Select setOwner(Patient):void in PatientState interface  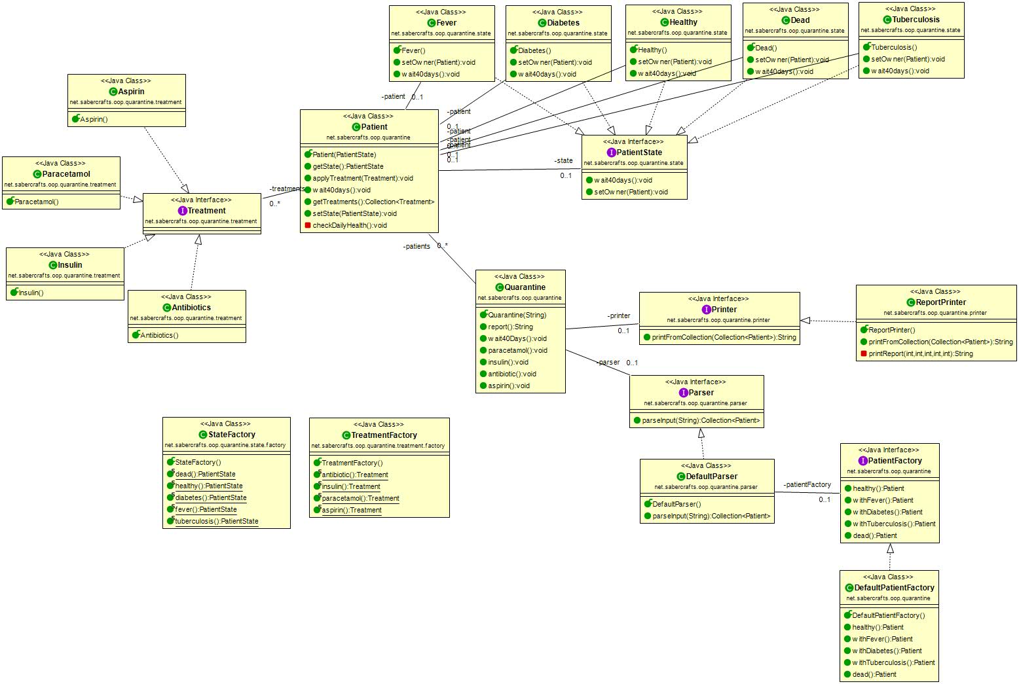pos(631,192)
